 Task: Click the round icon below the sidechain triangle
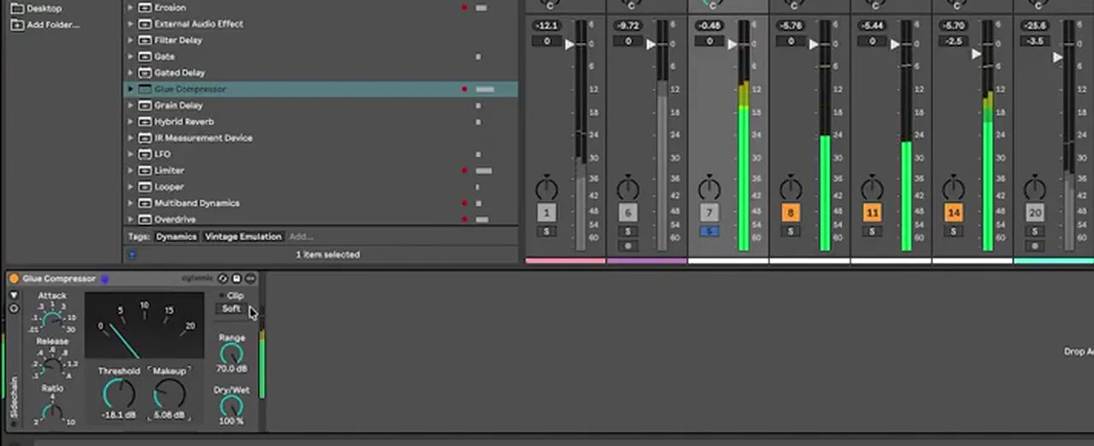click(x=14, y=308)
